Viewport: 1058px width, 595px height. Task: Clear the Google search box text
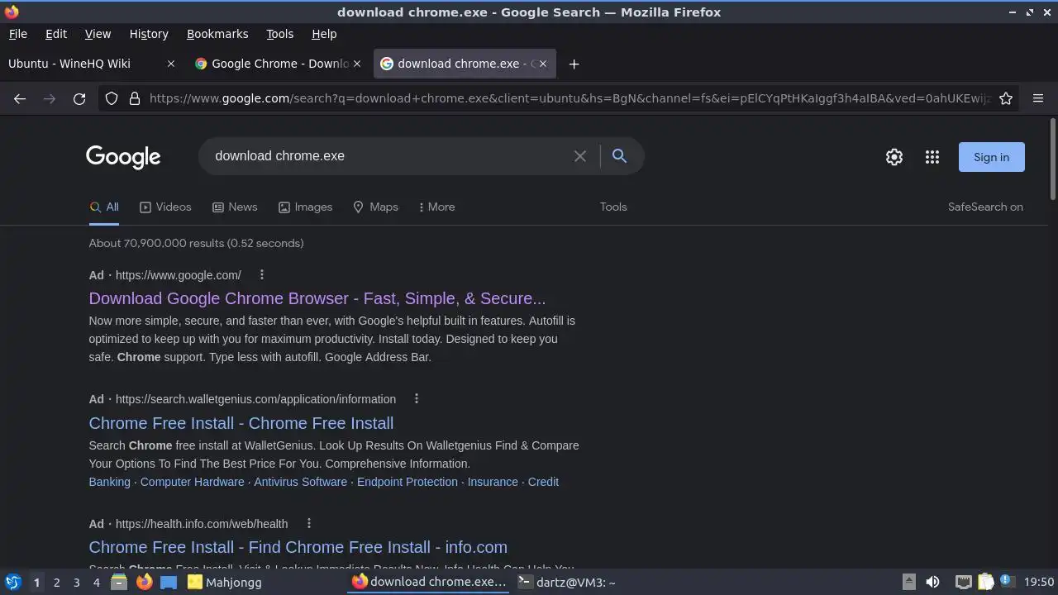pos(580,156)
